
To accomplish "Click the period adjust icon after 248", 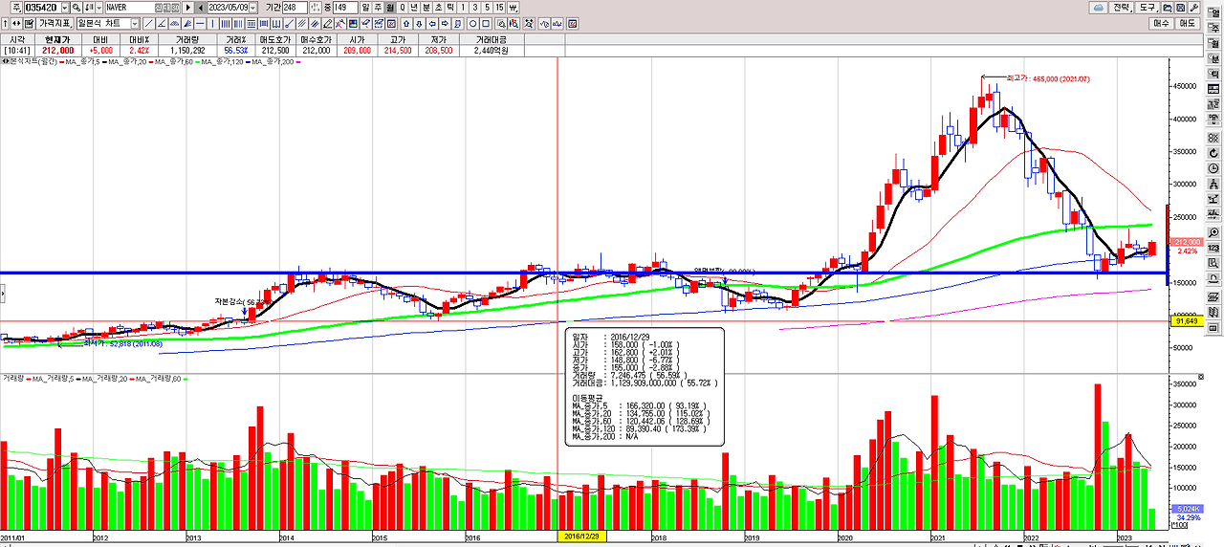I will pos(315,8).
